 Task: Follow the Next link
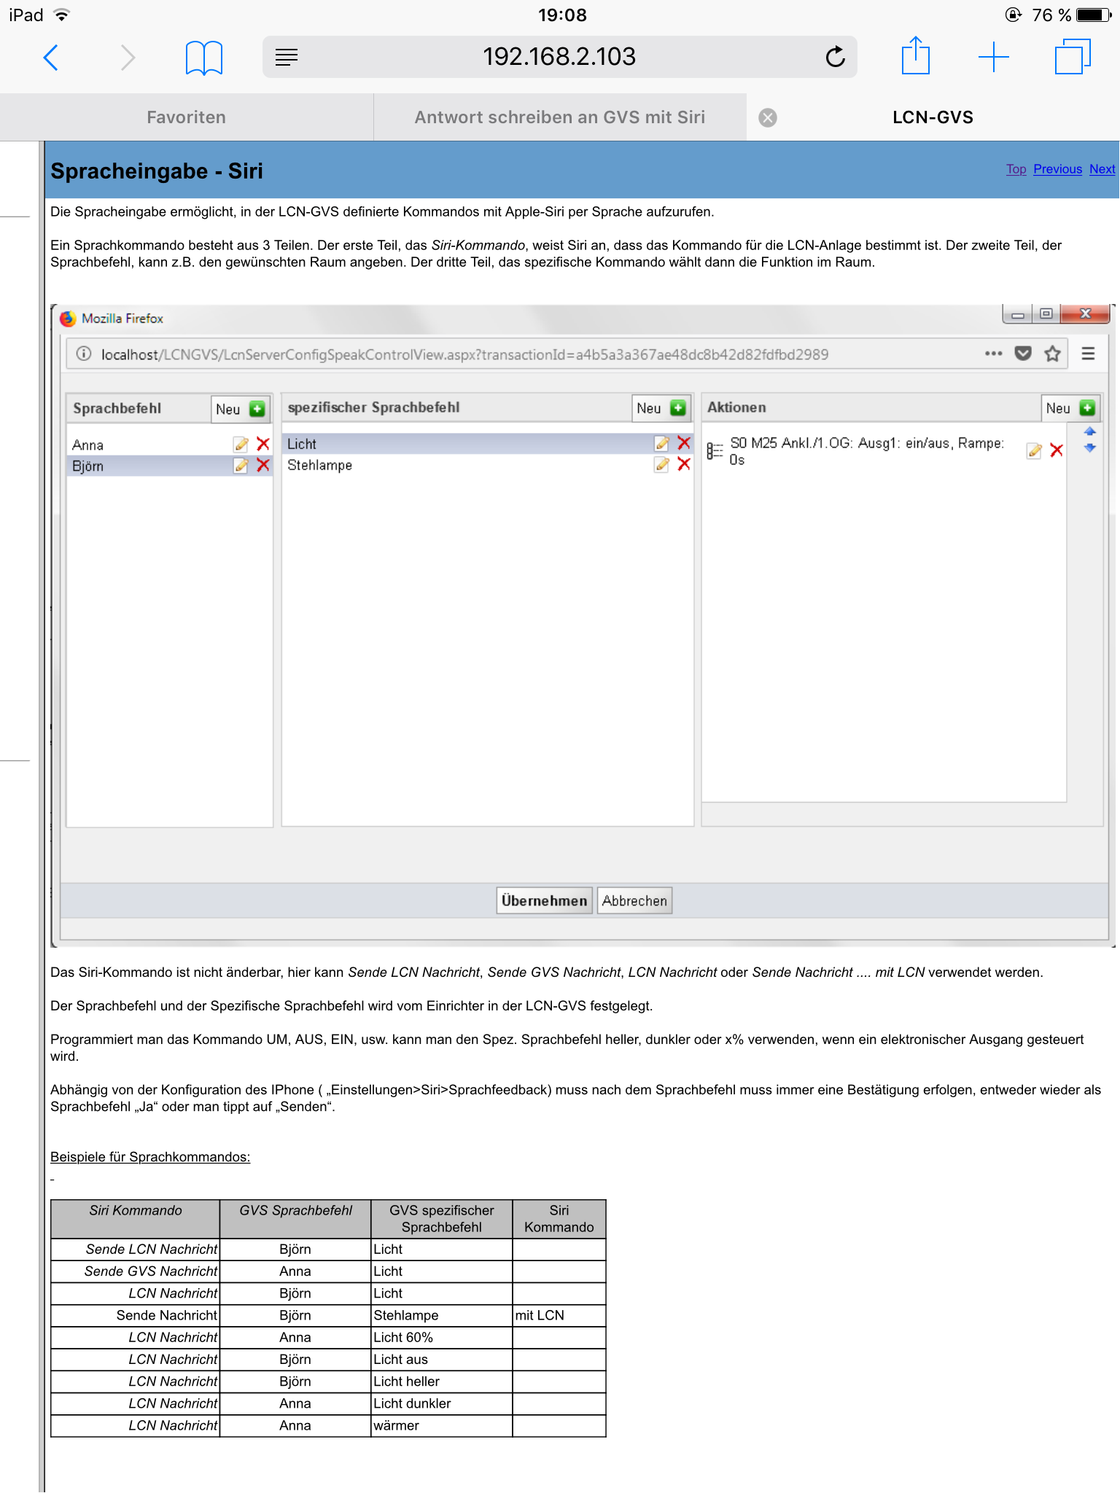click(x=1102, y=169)
